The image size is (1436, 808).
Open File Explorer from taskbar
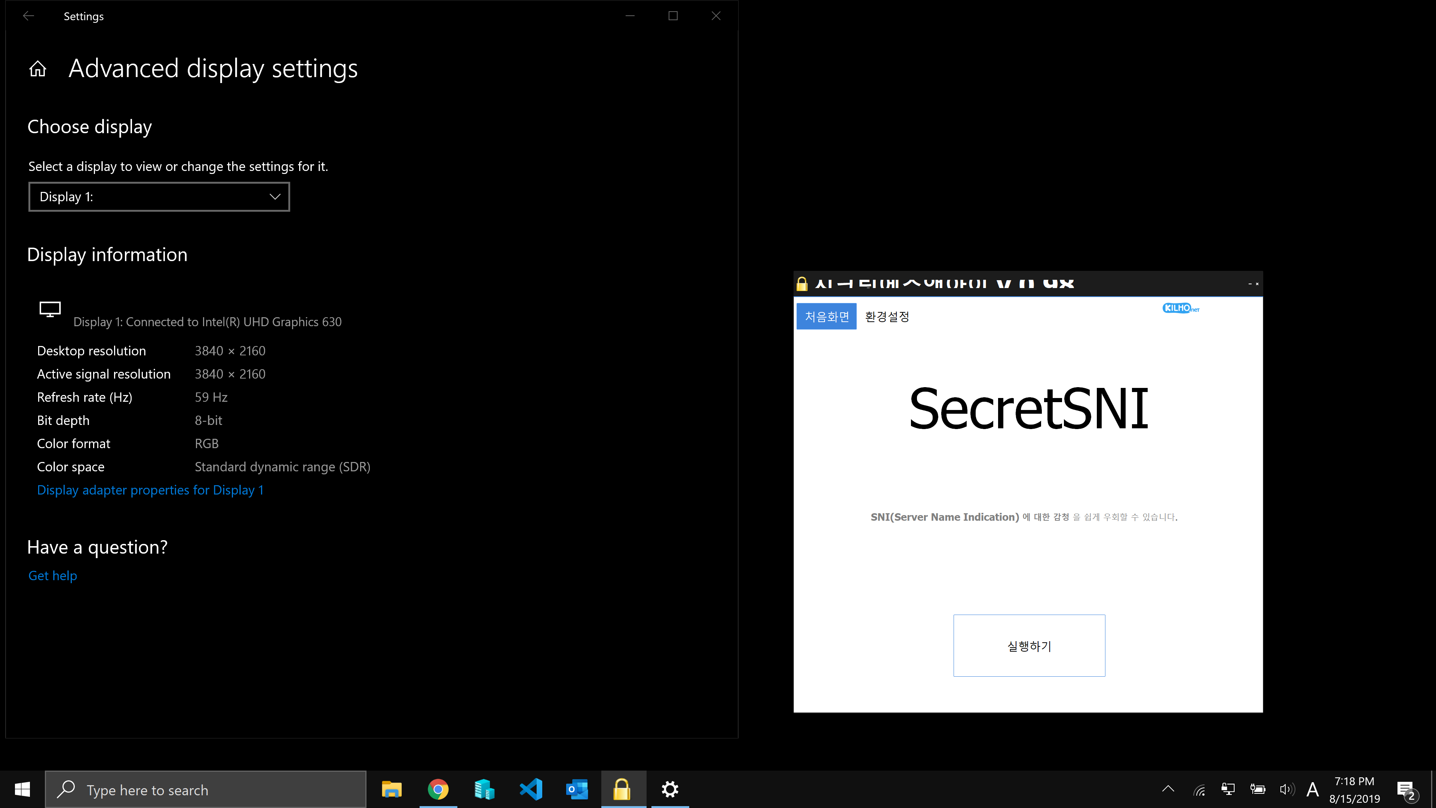[392, 790]
